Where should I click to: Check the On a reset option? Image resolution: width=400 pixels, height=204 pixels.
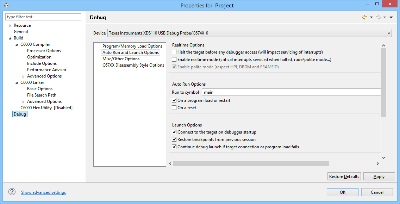(x=174, y=108)
